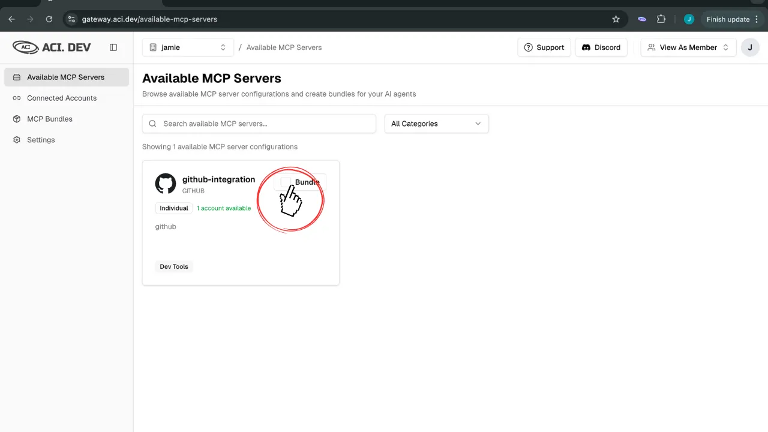Open the Discord link button

pos(601,47)
